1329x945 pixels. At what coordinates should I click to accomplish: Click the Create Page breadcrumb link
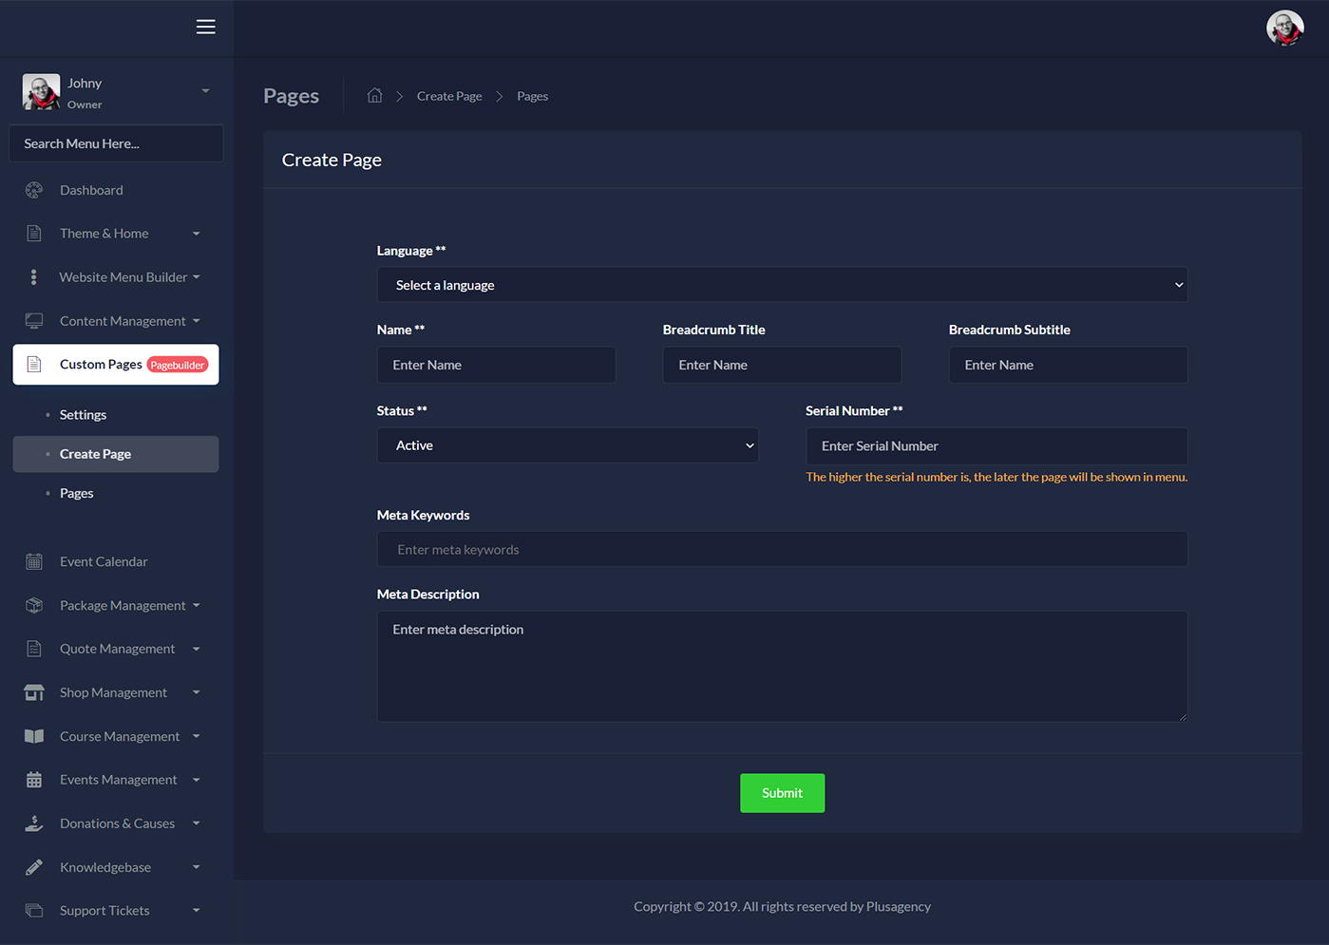449,96
